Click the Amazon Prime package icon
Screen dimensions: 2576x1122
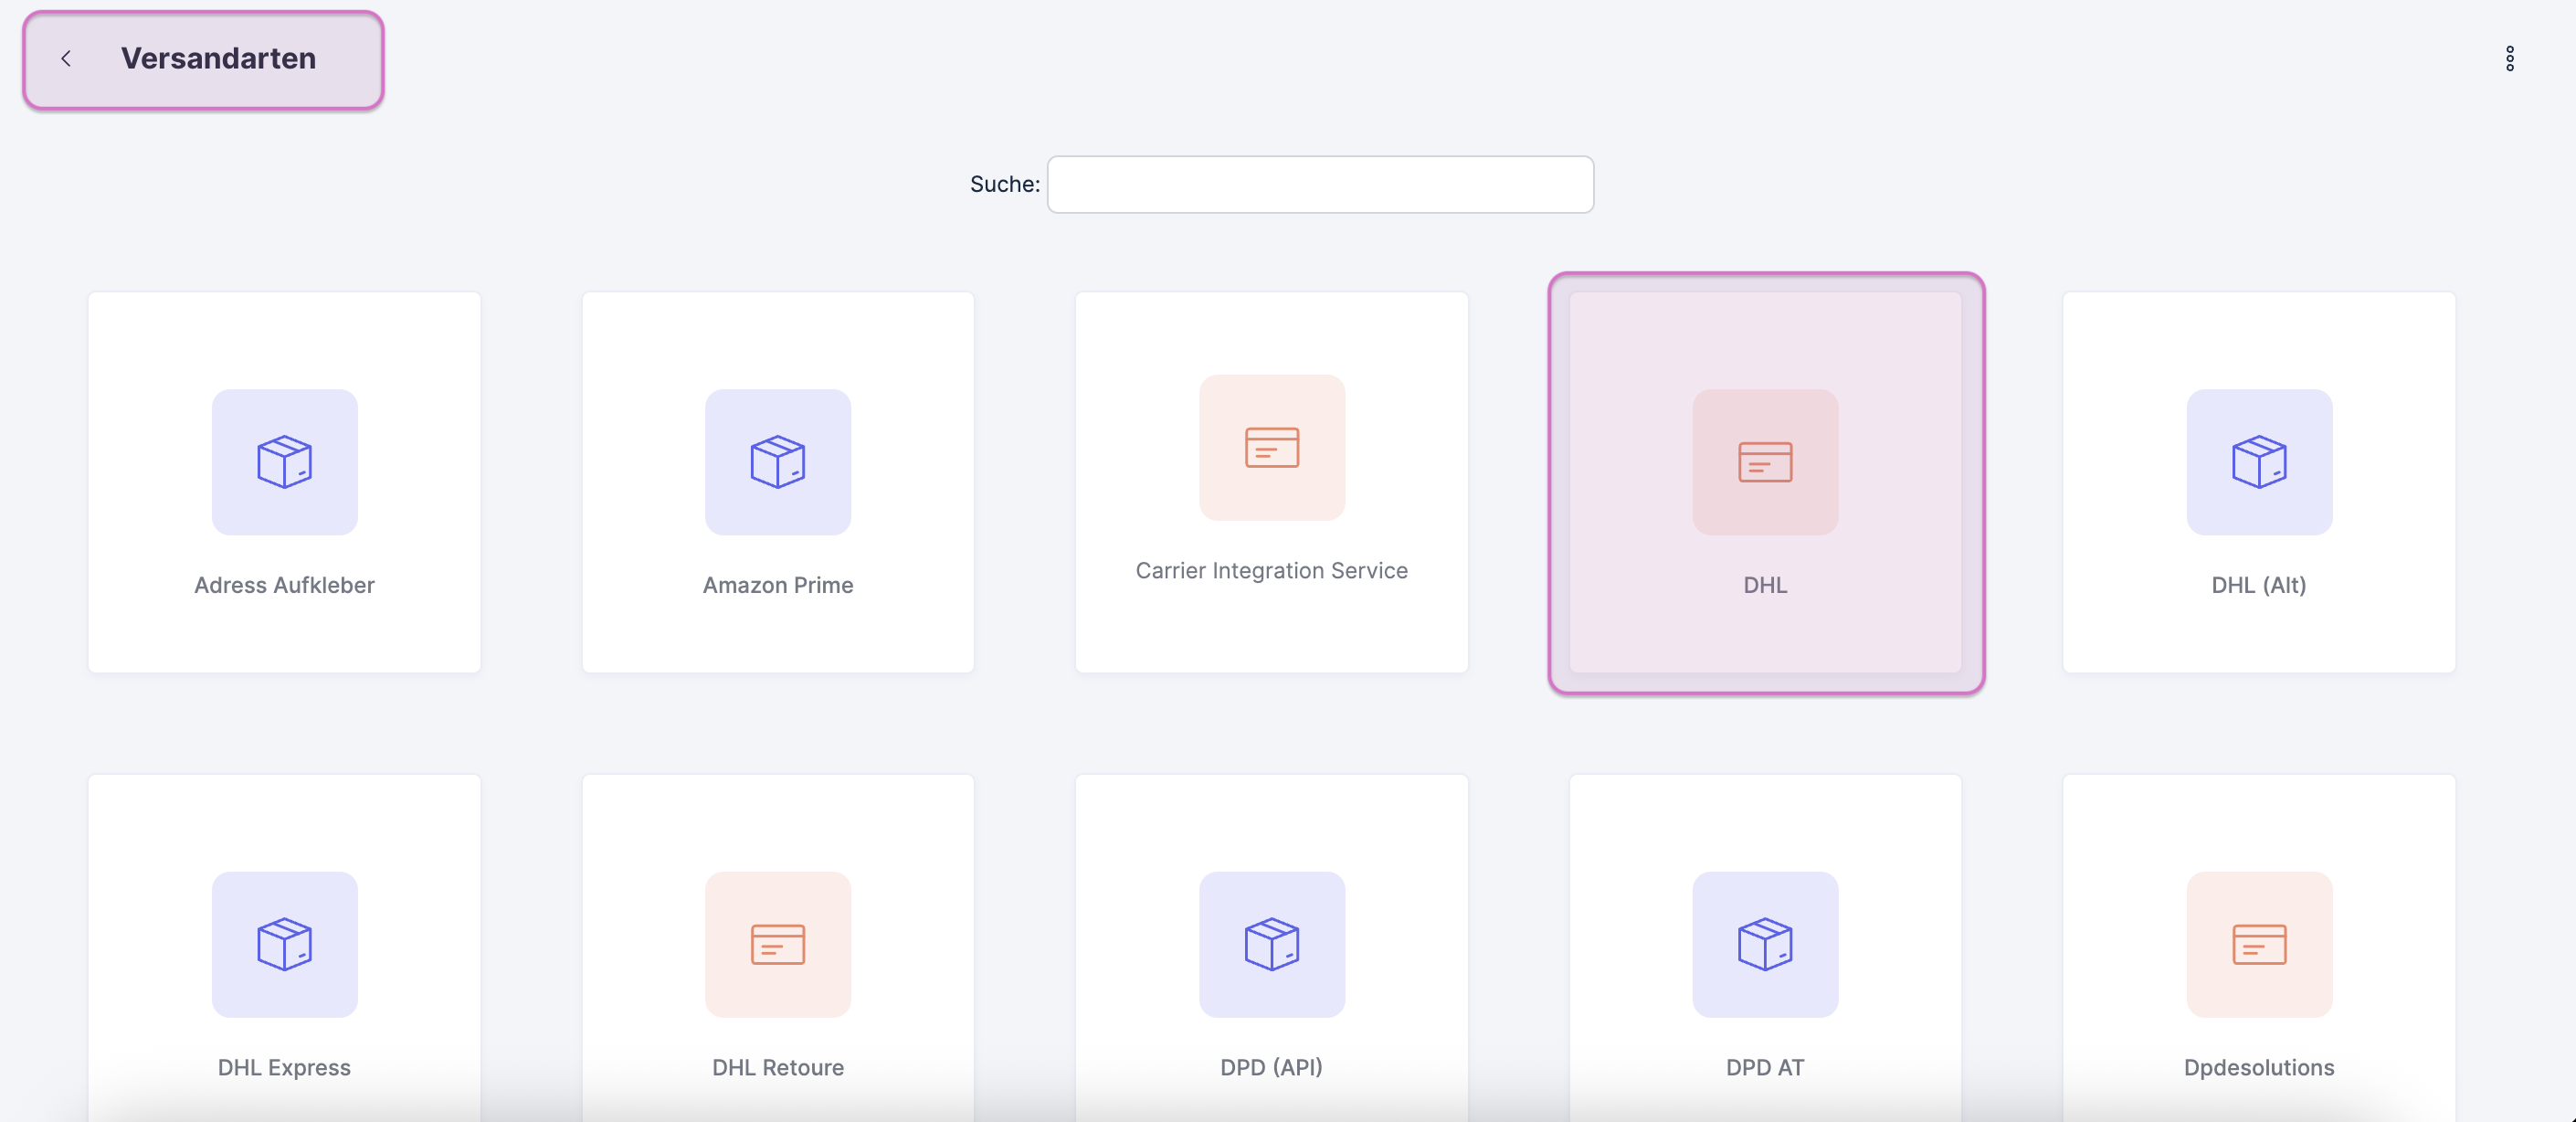(778, 462)
